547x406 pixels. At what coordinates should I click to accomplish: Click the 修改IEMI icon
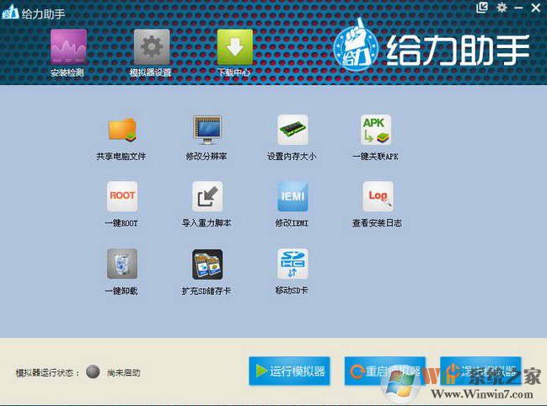point(292,196)
